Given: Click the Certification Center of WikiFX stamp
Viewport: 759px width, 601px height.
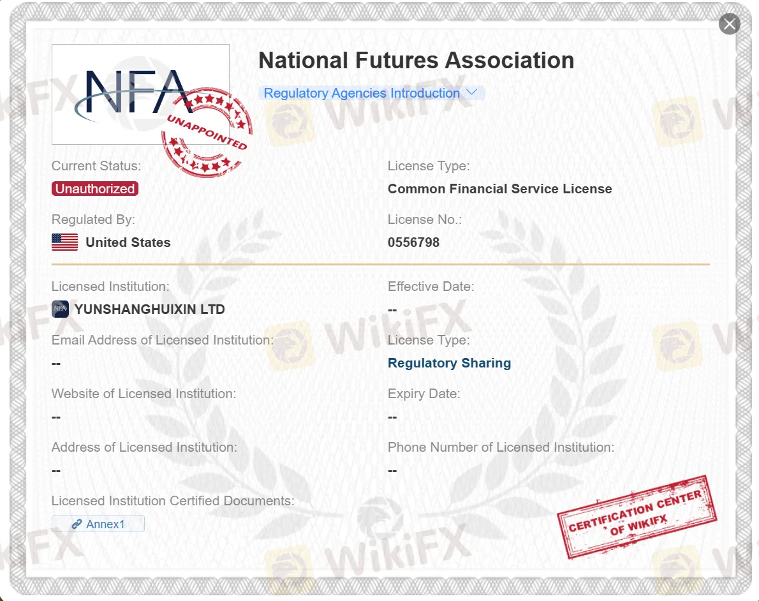Looking at the screenshot, I should [637, 518].
